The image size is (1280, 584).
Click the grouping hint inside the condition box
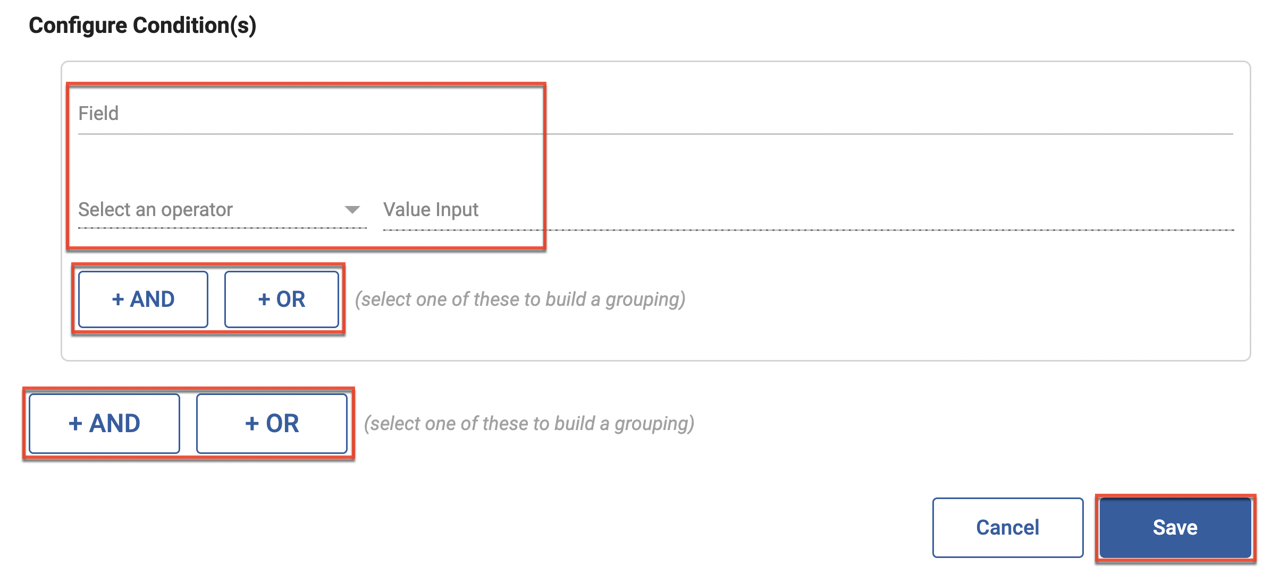[x=520, y=299]
